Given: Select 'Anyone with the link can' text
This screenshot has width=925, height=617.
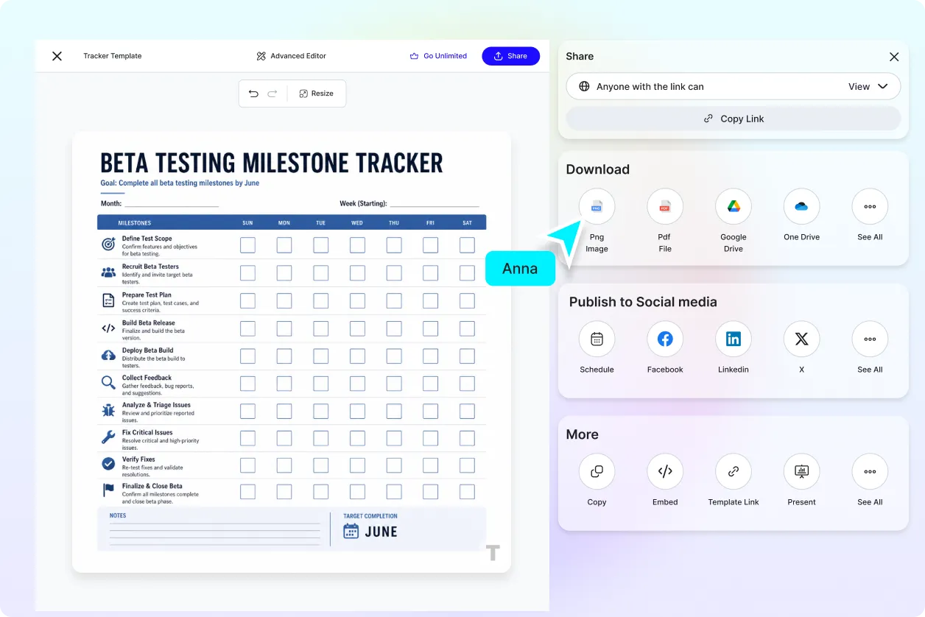Looking at the screenshot, I should pos(650,86).
